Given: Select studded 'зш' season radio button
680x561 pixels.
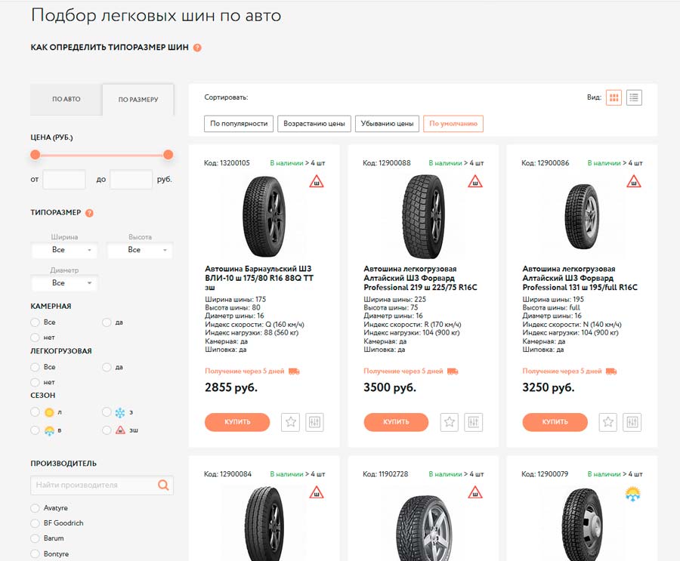Looking at the screenshot, I should [107, 430].
